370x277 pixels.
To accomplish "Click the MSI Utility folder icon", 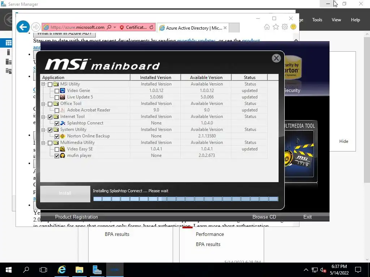I will tap(56, 84).
